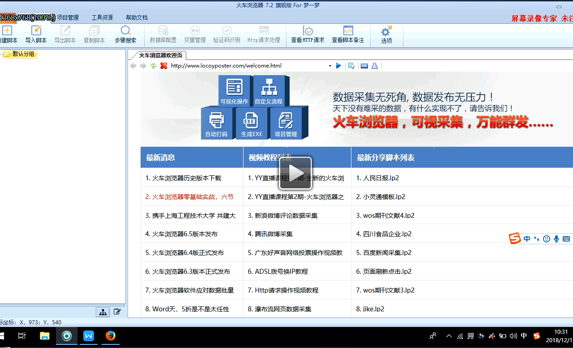Open Windows Task View button

22,336
